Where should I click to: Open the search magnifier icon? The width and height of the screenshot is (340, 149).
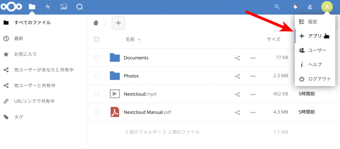click(277, 7)
